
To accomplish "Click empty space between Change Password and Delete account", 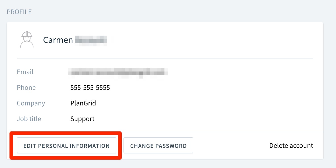I will [x=231, y=146].
